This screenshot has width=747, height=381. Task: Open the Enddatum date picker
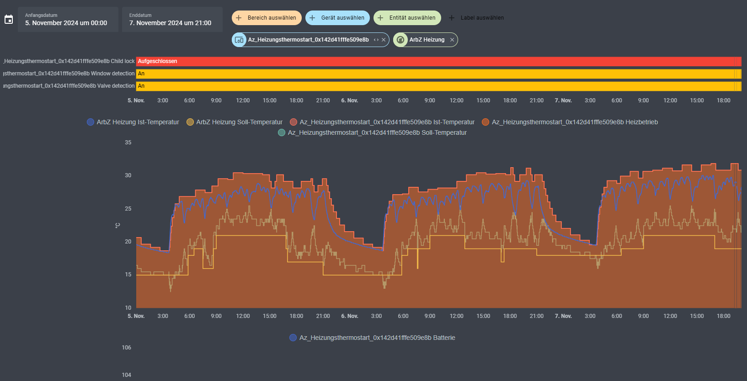click(172, 19)
